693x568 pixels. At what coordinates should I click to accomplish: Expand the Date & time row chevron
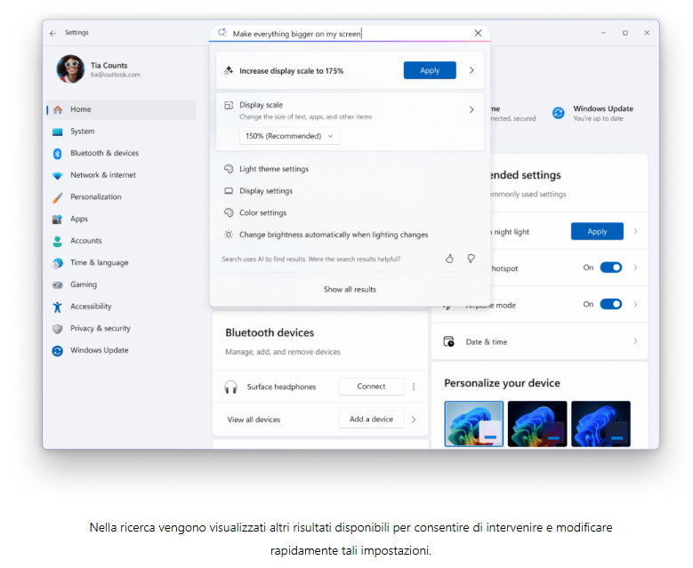[634, 341]
